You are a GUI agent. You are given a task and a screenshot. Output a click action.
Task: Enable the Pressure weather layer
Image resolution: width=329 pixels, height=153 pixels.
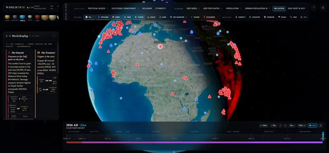click(269, 17)
